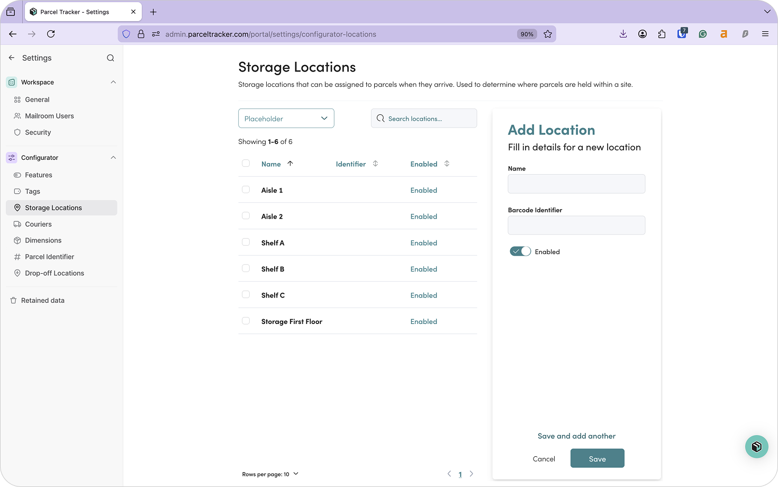Click the Retained data icon

[x=13, y=300]
